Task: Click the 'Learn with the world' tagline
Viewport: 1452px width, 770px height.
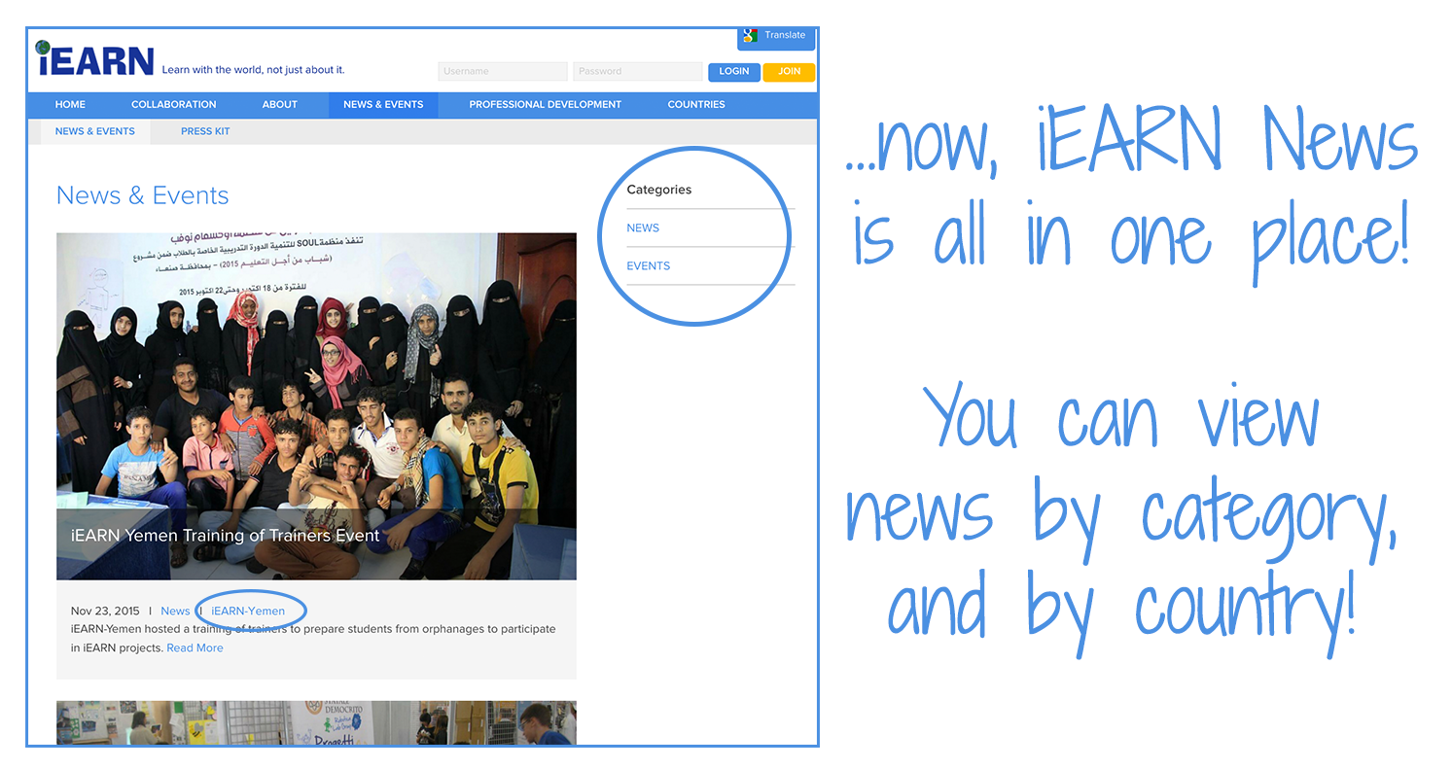Action: coord(254,70)
